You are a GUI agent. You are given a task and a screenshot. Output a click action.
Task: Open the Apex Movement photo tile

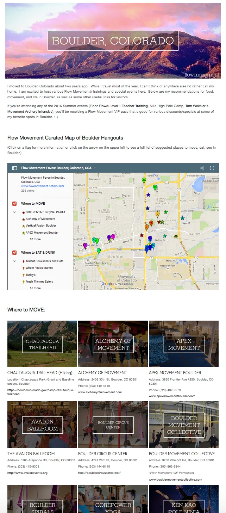(184, 344)
